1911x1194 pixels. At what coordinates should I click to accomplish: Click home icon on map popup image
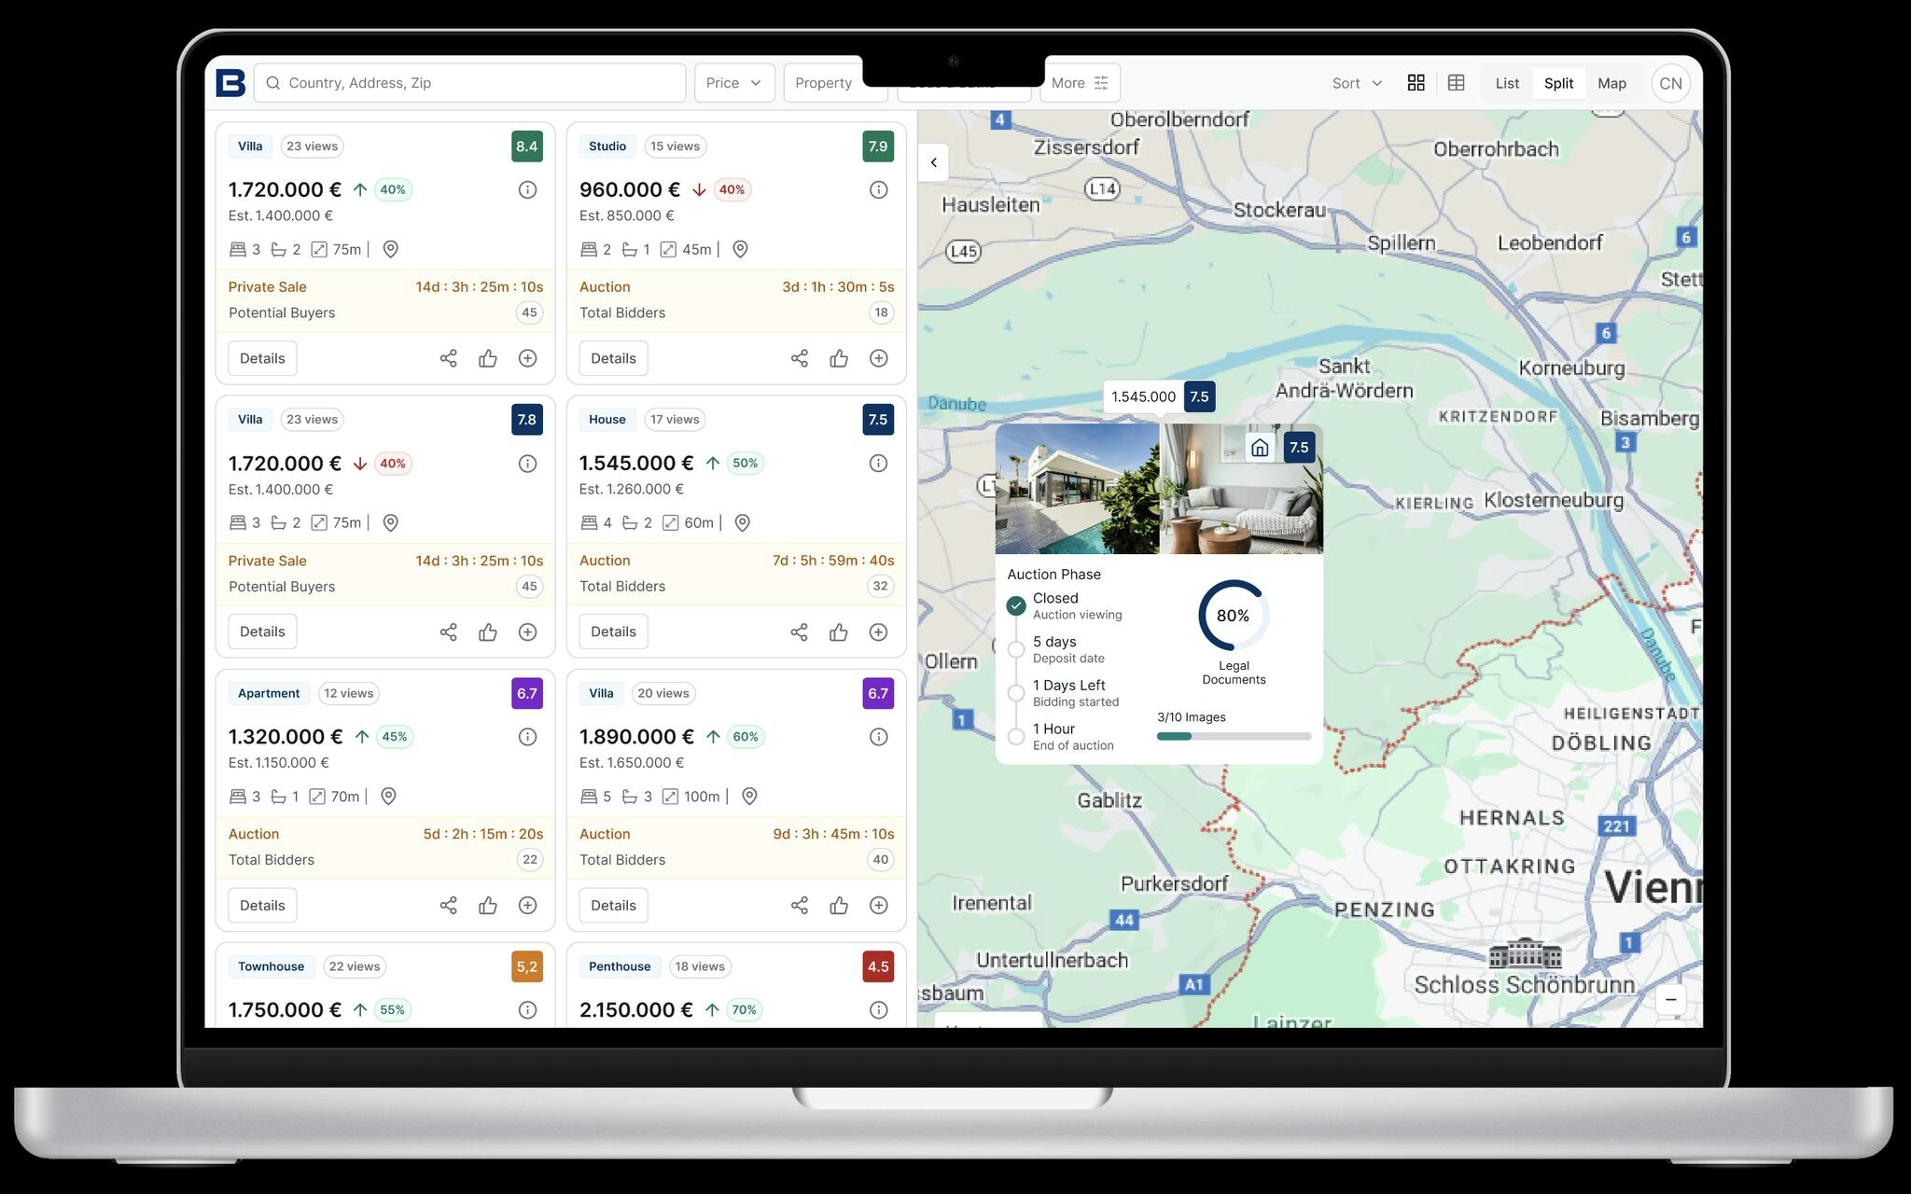[x=1260, y=448]
